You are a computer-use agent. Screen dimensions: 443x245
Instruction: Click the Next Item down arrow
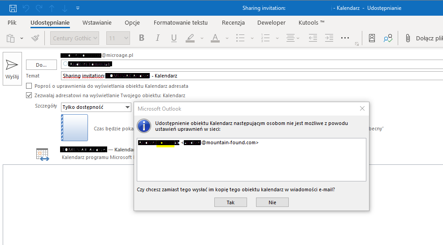coord(65,8)
